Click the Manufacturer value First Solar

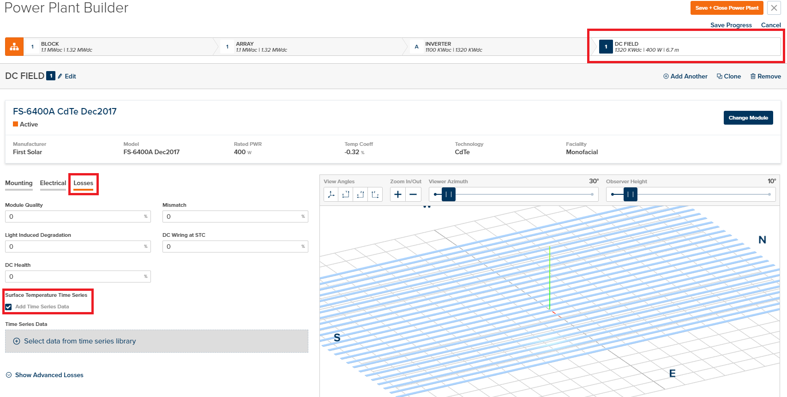coord(27,152)
